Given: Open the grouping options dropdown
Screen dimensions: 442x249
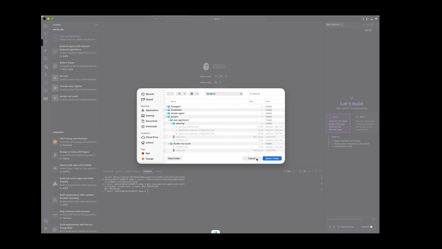Looking at the screenshot, I should click(x=194, y=94).
